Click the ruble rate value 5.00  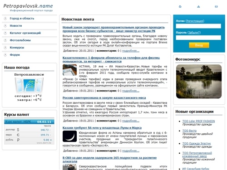(46, 140)
